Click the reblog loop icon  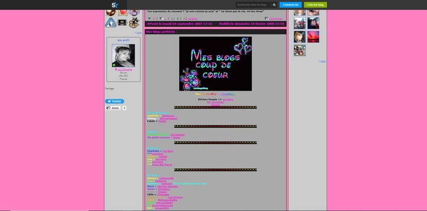(x=173, y=19)
